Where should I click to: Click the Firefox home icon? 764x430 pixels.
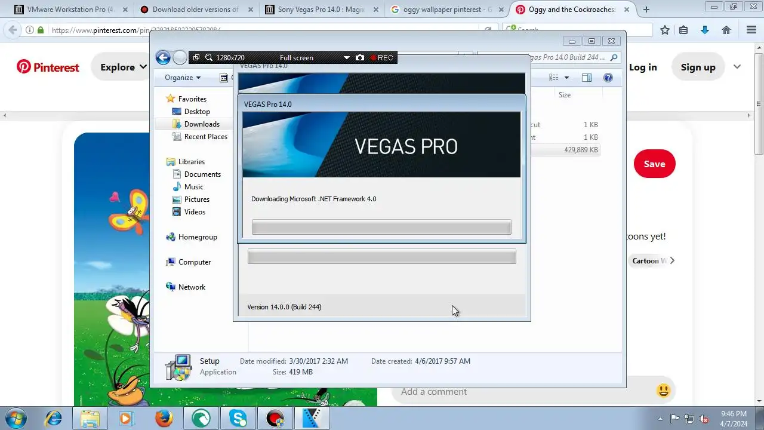[x=726, y=30]
